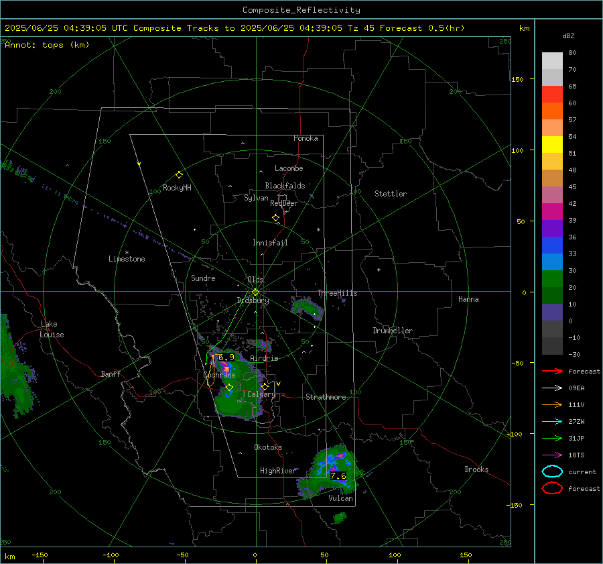
Task: Click the Cochrane city label
Action: click(x=219, y=375)
